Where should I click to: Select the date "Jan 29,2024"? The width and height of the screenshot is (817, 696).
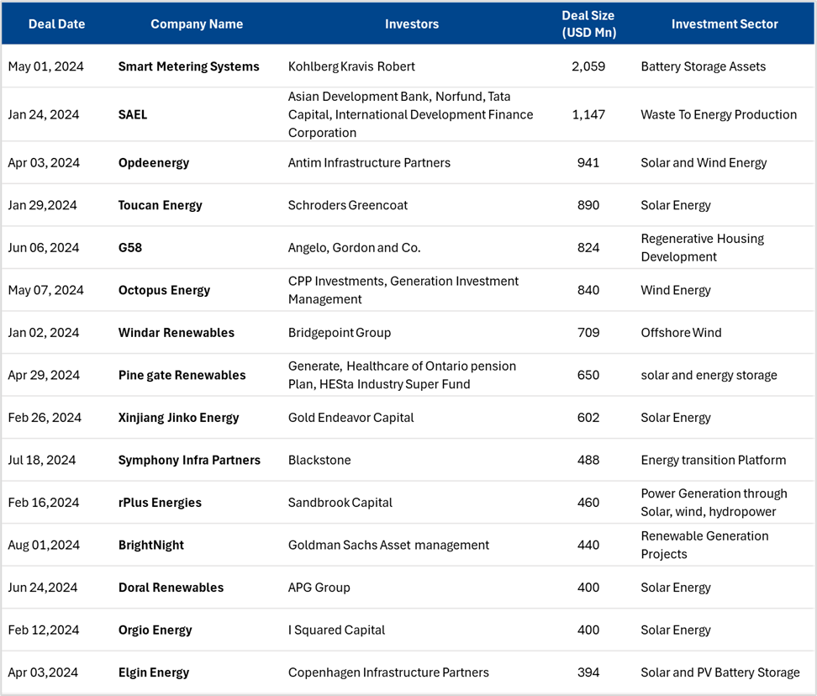pos(42,205)
